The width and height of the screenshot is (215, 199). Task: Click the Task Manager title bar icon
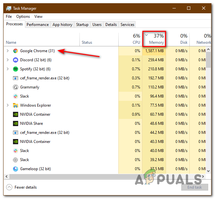tap(9, 8)
